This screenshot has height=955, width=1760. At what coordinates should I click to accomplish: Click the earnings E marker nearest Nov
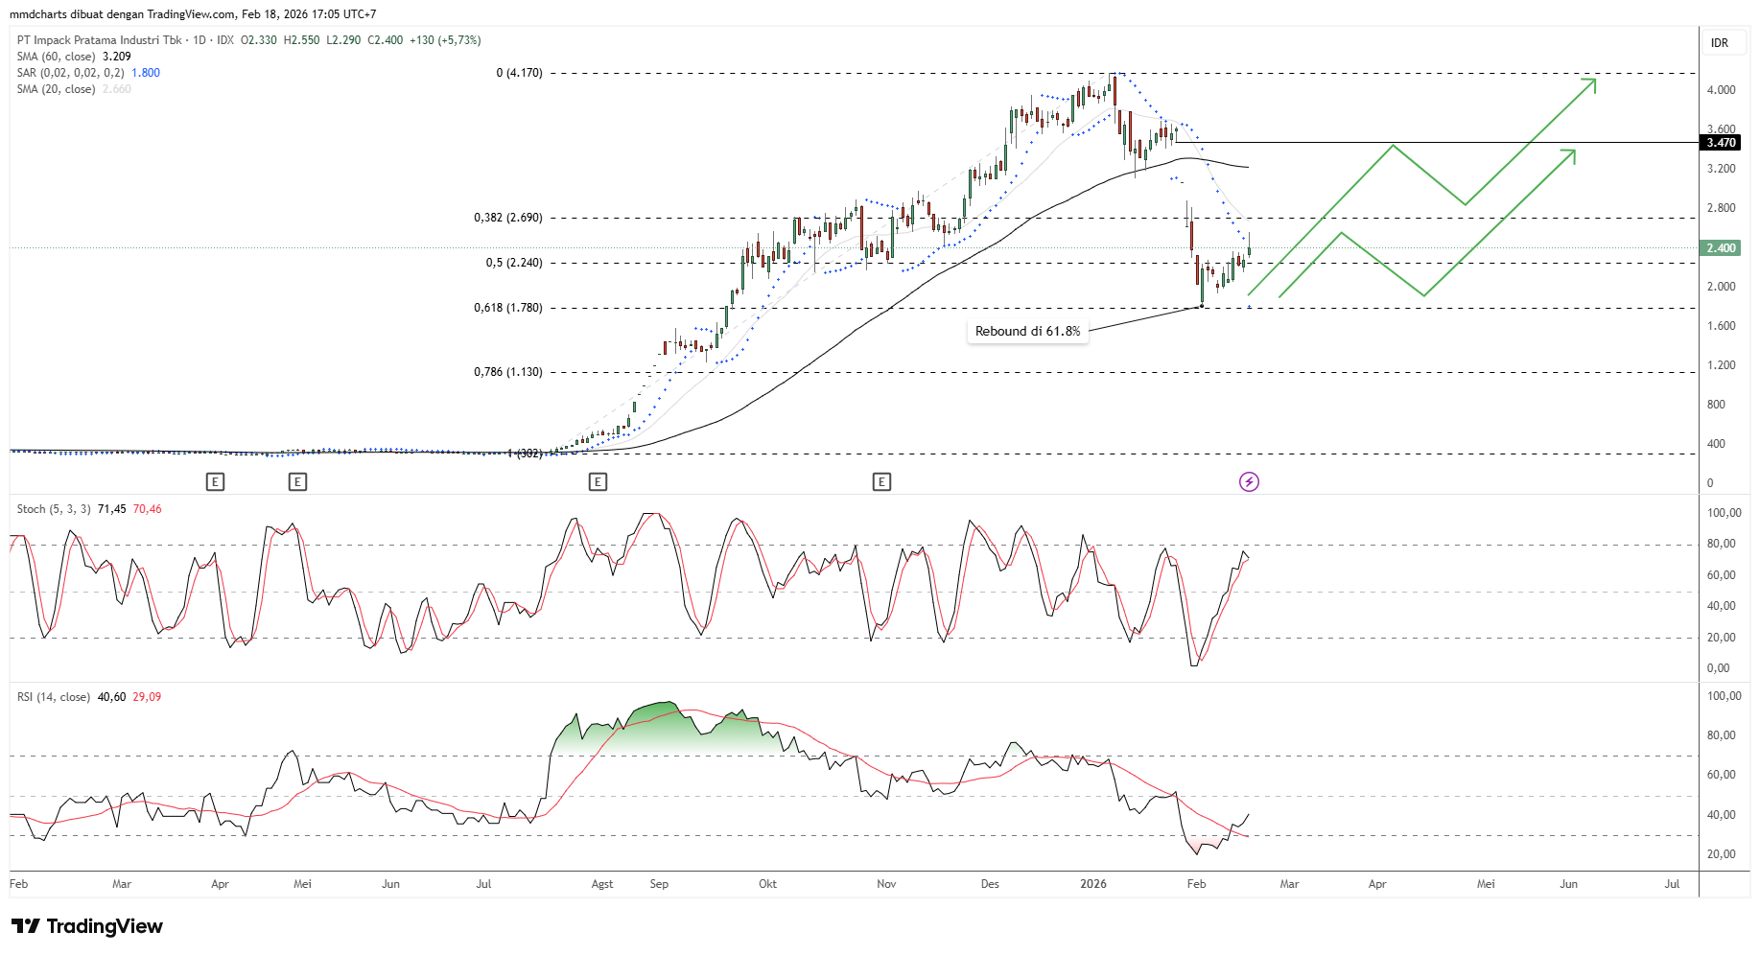[881, 481]
